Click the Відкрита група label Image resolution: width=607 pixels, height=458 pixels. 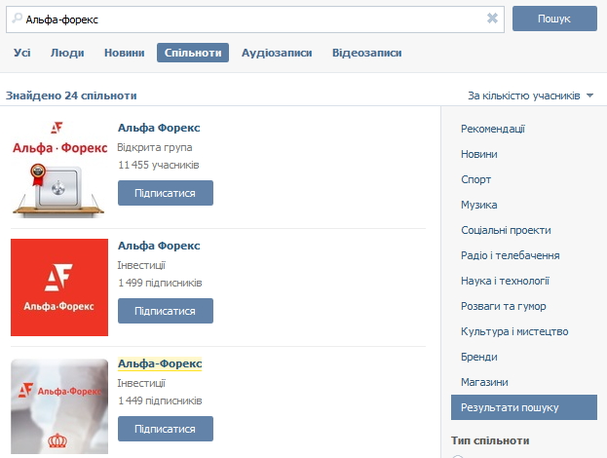[x=155, y=147]
